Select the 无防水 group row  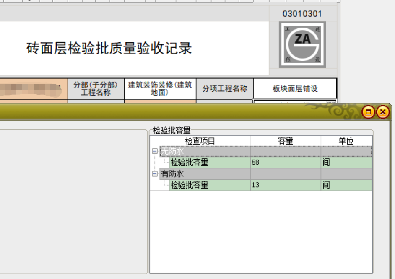(x=205, y=151)
